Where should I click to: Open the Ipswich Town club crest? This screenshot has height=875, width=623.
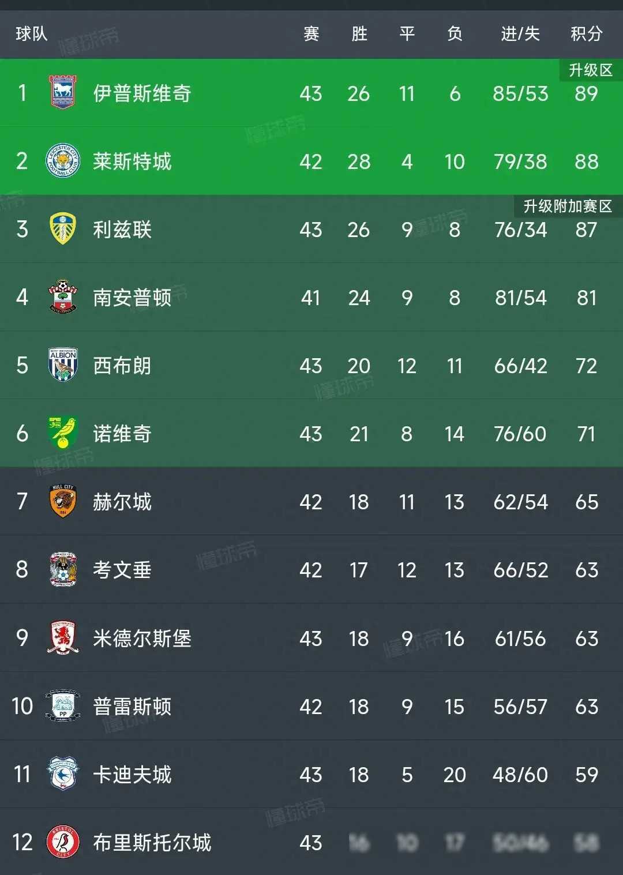pos(63,92)
